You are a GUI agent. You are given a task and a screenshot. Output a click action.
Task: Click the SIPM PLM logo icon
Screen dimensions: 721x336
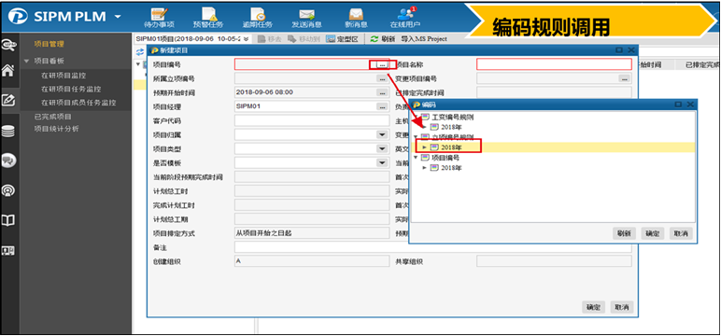[x=18, y=17]
